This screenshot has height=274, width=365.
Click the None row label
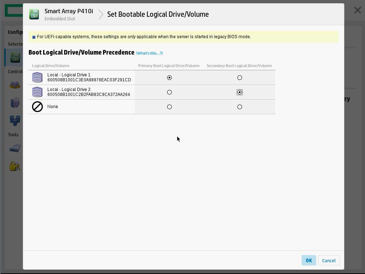coord(53,106)
